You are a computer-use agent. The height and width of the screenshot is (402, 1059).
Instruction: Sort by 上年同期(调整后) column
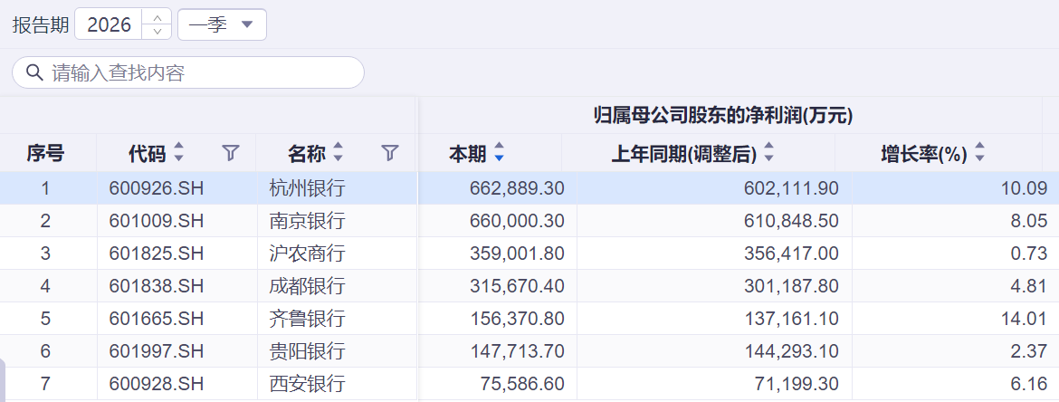click(768, 154)
